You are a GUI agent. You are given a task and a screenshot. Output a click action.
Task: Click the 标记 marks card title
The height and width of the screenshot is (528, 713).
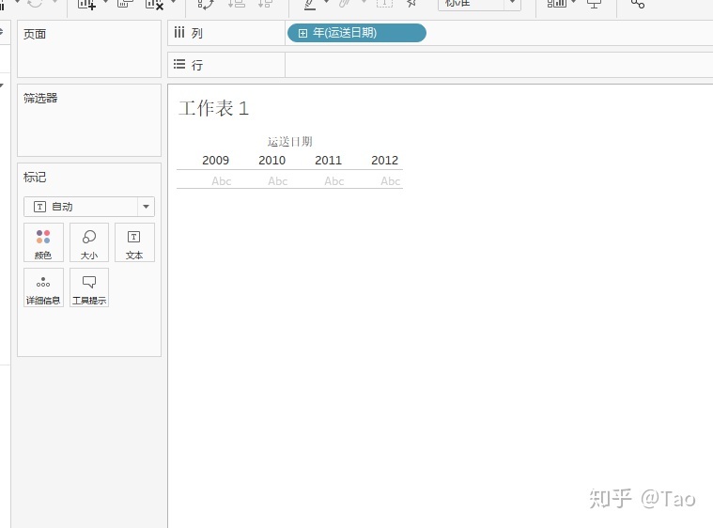35,178
